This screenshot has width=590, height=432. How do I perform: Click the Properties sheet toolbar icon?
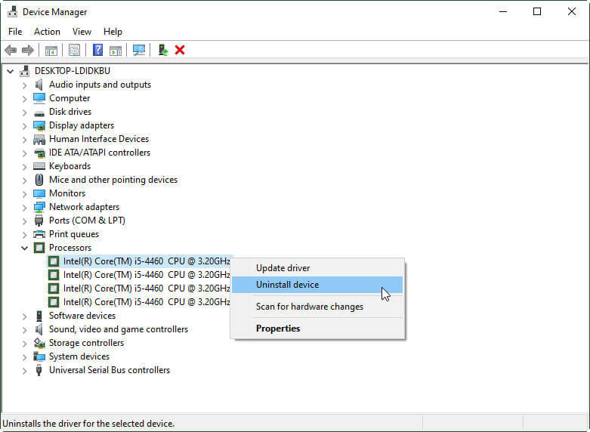(x=74, y=50)
